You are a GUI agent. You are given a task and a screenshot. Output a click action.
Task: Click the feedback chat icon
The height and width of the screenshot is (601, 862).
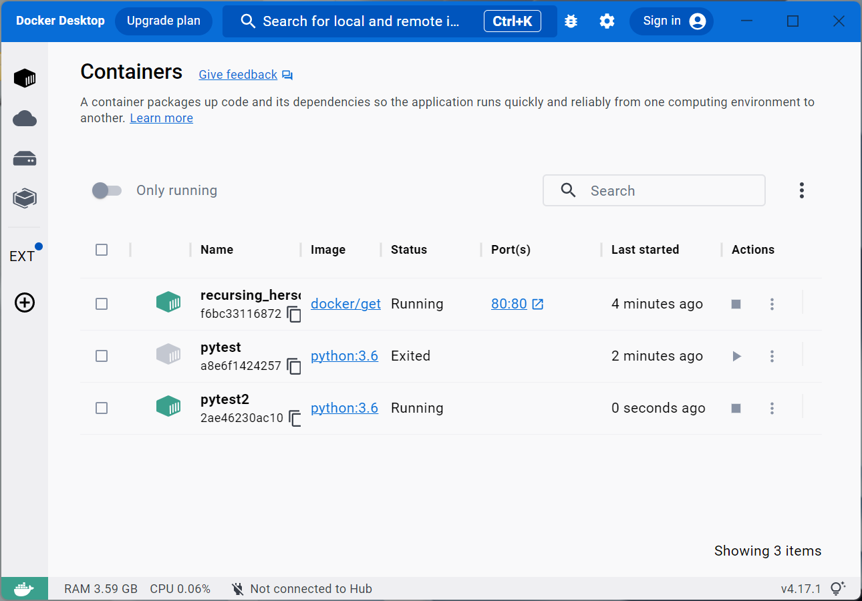pyautogui.click(x=287, y=75)
